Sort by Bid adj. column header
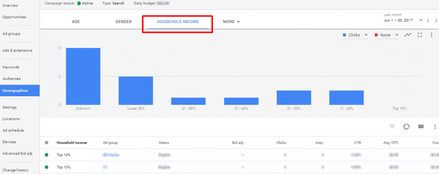This screenshot has height=174, width=439. coord(238,142)
